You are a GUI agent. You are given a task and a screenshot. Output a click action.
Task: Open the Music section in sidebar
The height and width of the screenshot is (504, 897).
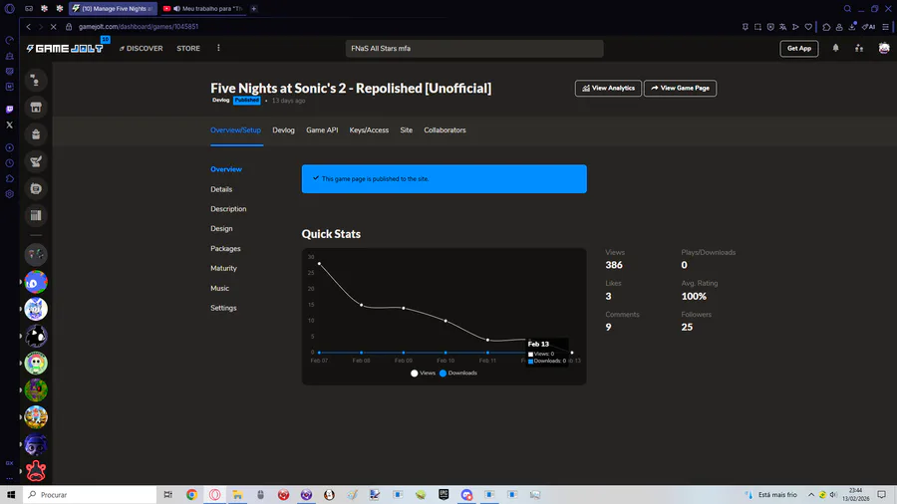pos(219,288)
